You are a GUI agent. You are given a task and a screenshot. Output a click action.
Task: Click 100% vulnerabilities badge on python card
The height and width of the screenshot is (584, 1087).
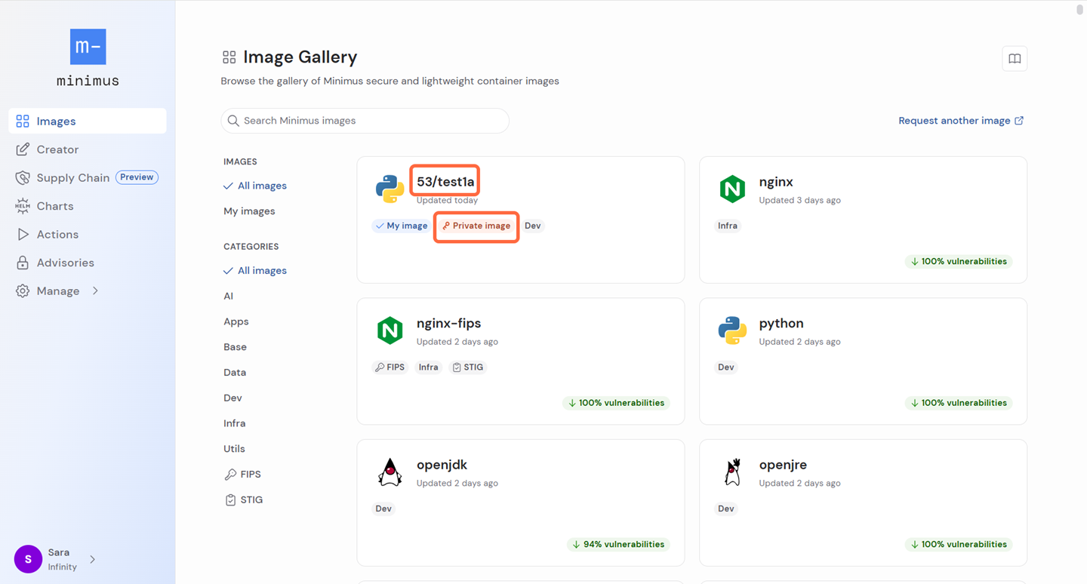click(x=959, y=403)
